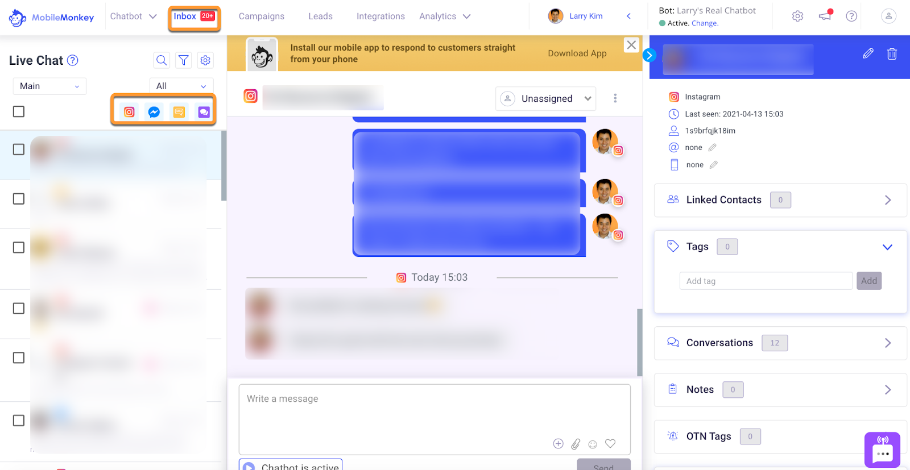The width and height of the screenshot is (910, 470).
Task: Click Download App in the banner
Action: (577, 53)
